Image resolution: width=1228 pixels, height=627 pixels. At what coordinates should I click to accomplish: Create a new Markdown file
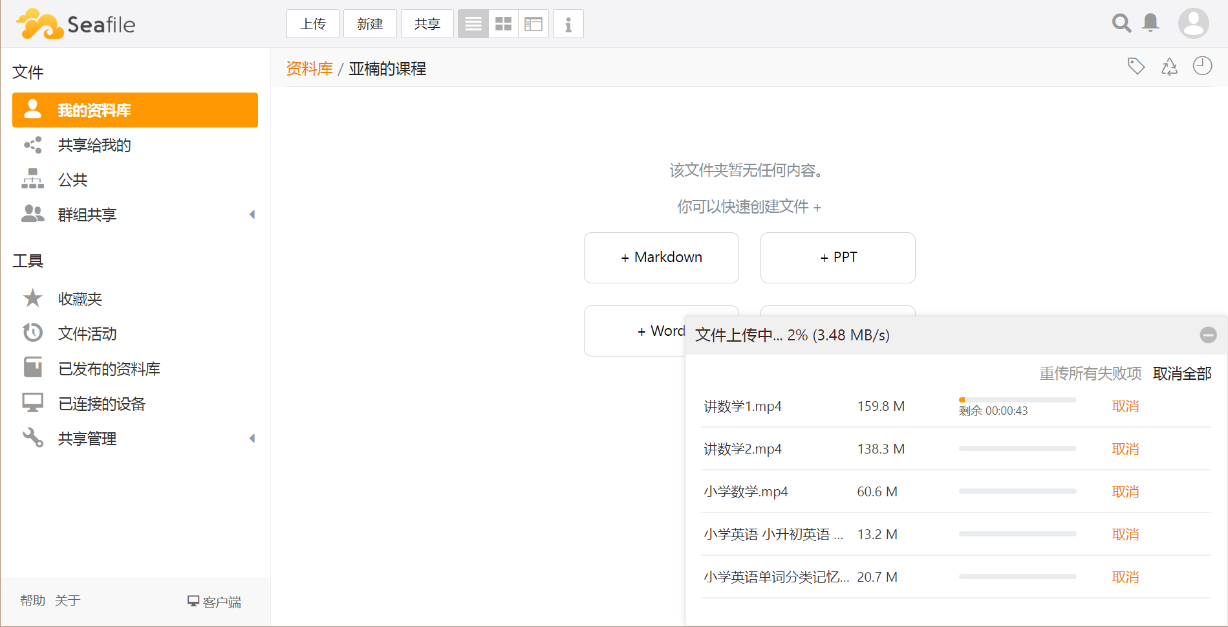[661, 258]
